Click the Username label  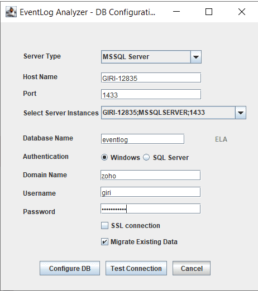[39, 193]
